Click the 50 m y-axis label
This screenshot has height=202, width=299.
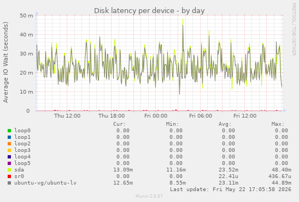[26, 16]
